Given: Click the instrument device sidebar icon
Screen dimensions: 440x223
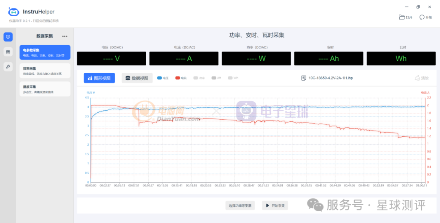Looking at the screenshot, I should pyautogui.click(x=8, y=52).
